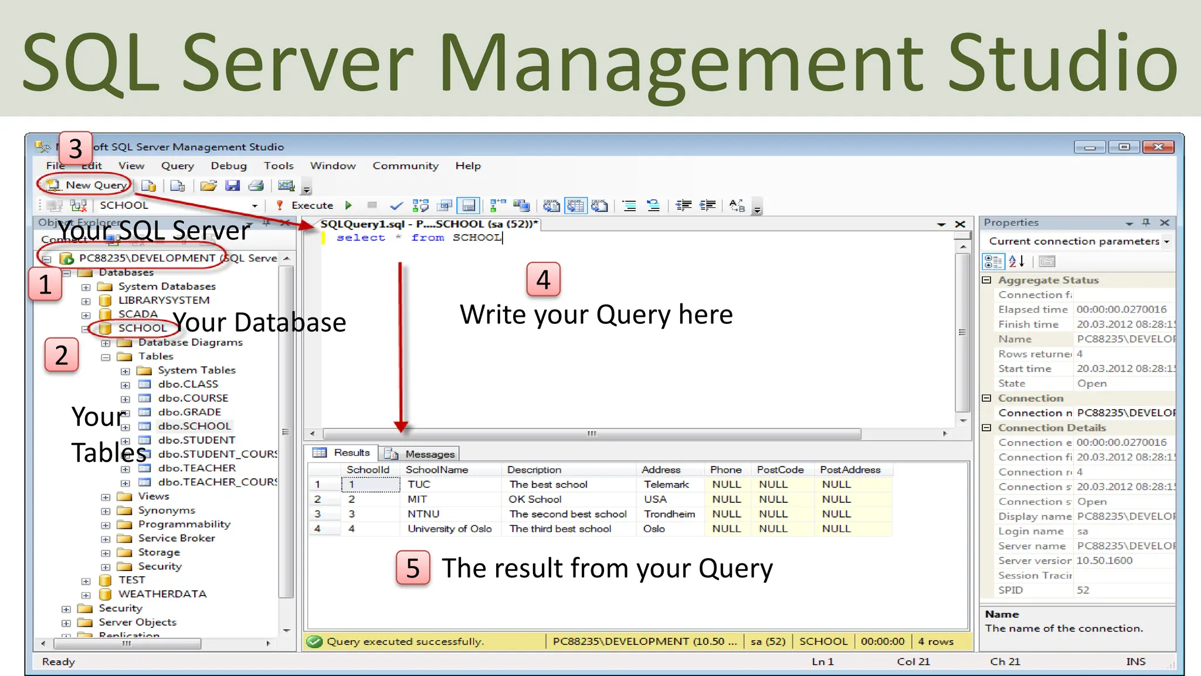Open the Database Engine Query icon
This screenshot has height=676, width=1201.
tap(149, 186)
